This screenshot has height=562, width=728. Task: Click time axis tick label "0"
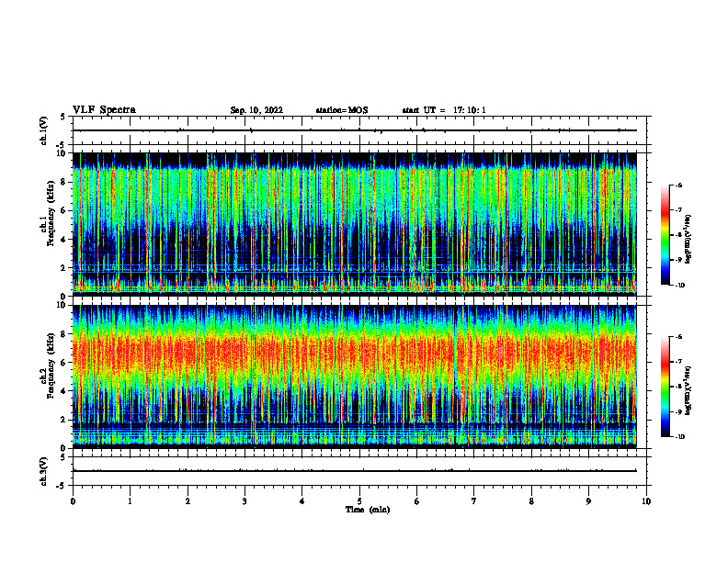(73, 501)
